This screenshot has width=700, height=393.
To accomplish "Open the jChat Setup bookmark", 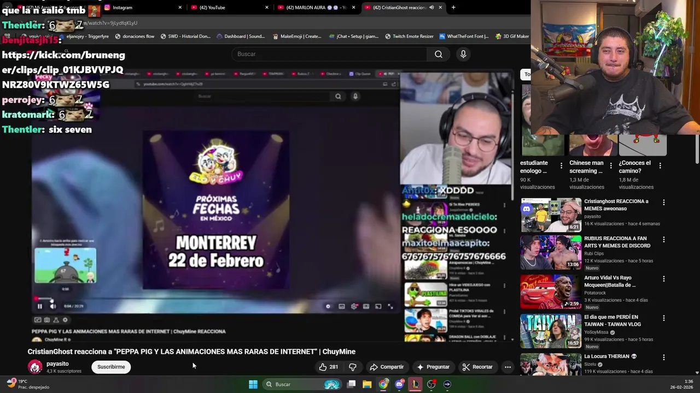I will [354, 37].
